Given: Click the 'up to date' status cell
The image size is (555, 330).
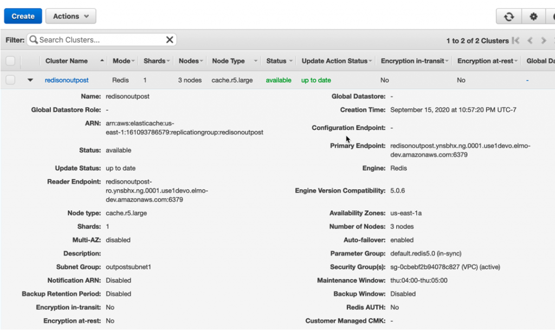Looking at the screenshot, I should 316,80.
